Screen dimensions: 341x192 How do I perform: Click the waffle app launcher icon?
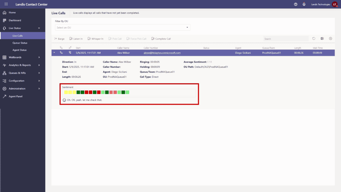coord(5,4)
